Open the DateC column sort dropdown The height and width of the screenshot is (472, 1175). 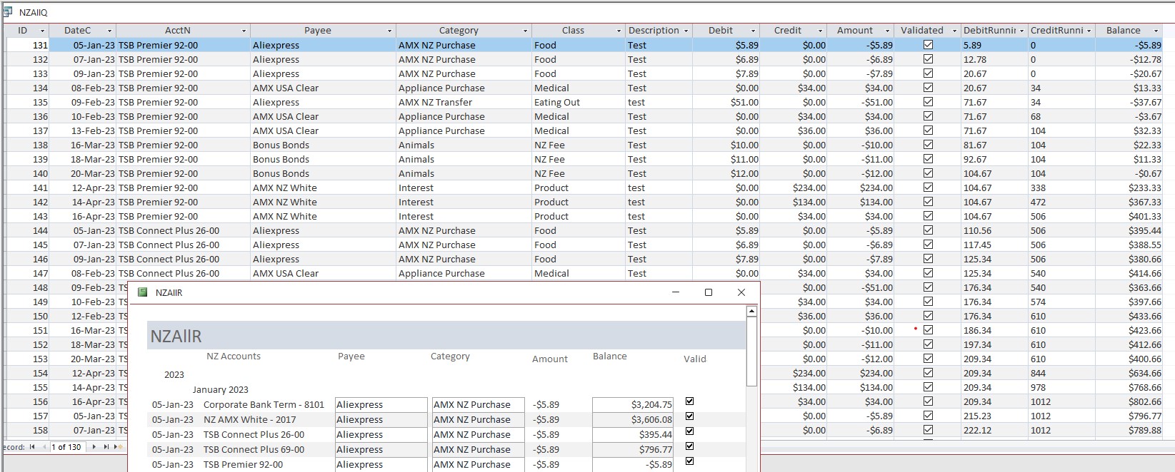[109, 31]
